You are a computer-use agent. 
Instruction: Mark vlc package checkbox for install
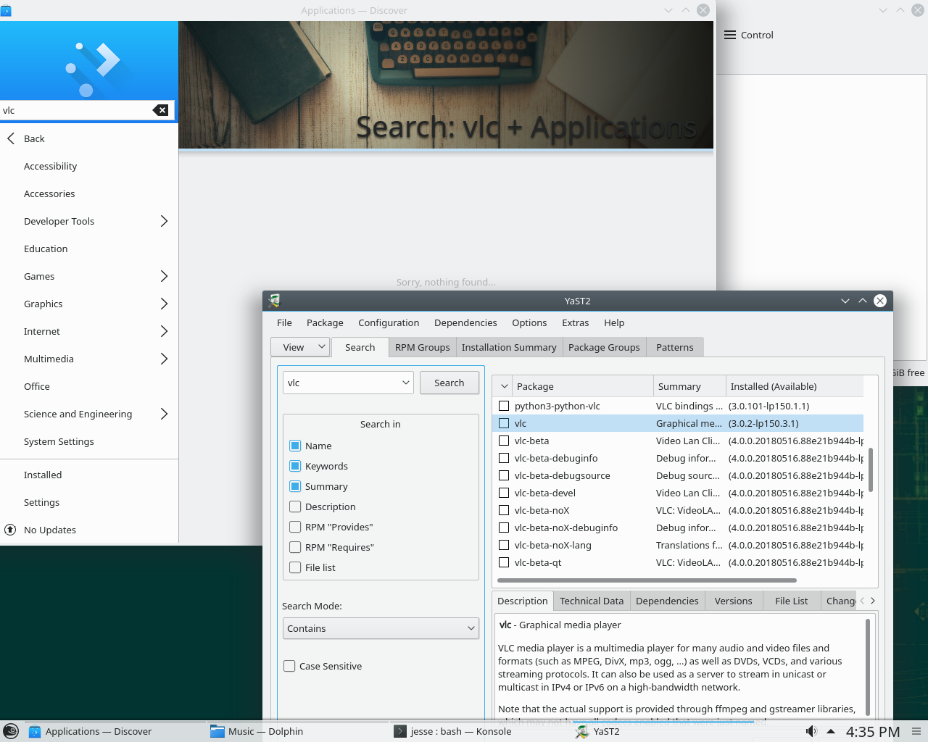504,423
